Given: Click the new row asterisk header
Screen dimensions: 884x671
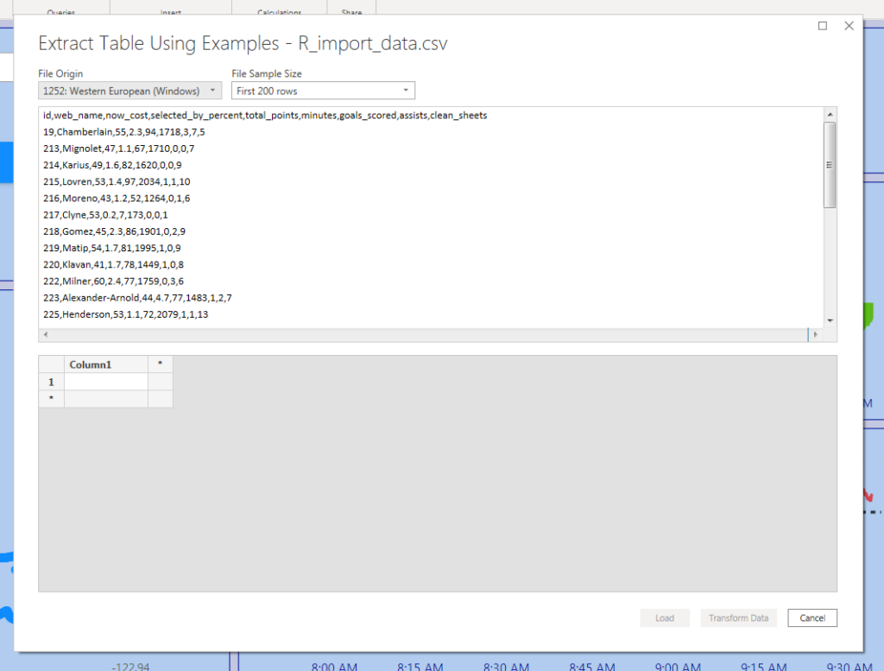Looking at the screenshot, I should tap(51, 399).
